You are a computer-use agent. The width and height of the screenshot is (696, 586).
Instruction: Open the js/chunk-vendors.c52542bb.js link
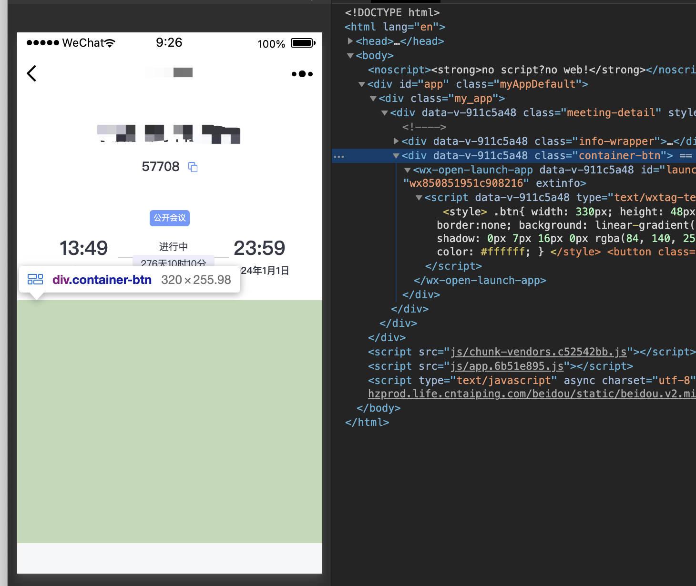[x=539, y=352]
